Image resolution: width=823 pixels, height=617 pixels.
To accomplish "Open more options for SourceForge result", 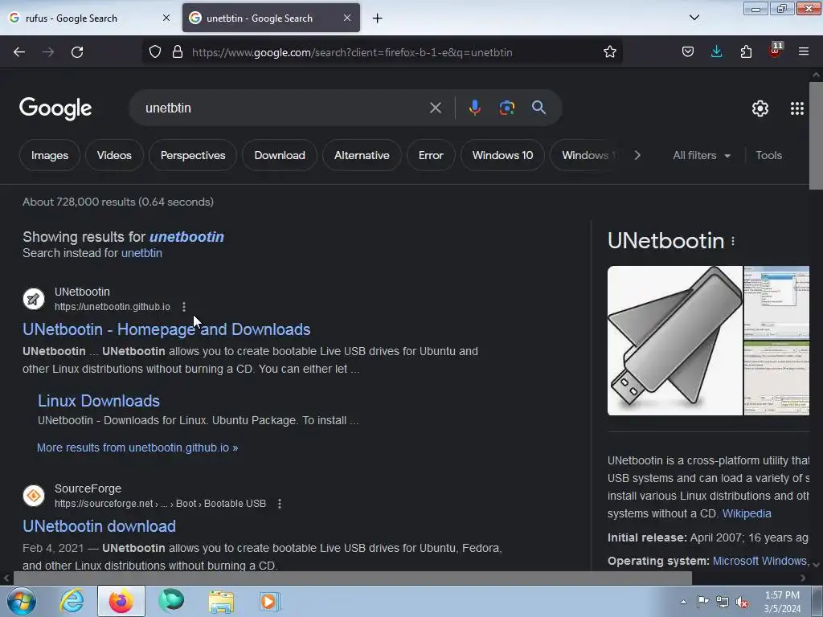I will tap(280, 504).
